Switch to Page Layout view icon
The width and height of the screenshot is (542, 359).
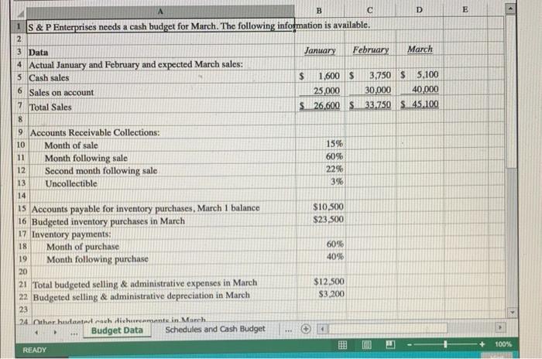coord(366,344)
